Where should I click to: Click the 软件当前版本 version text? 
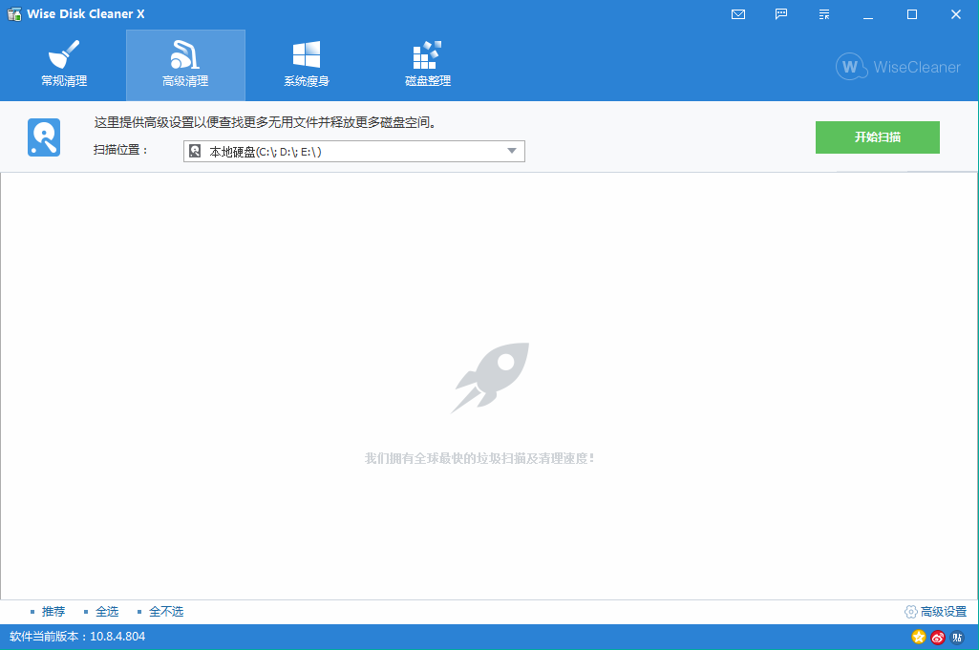pos(77,637)
